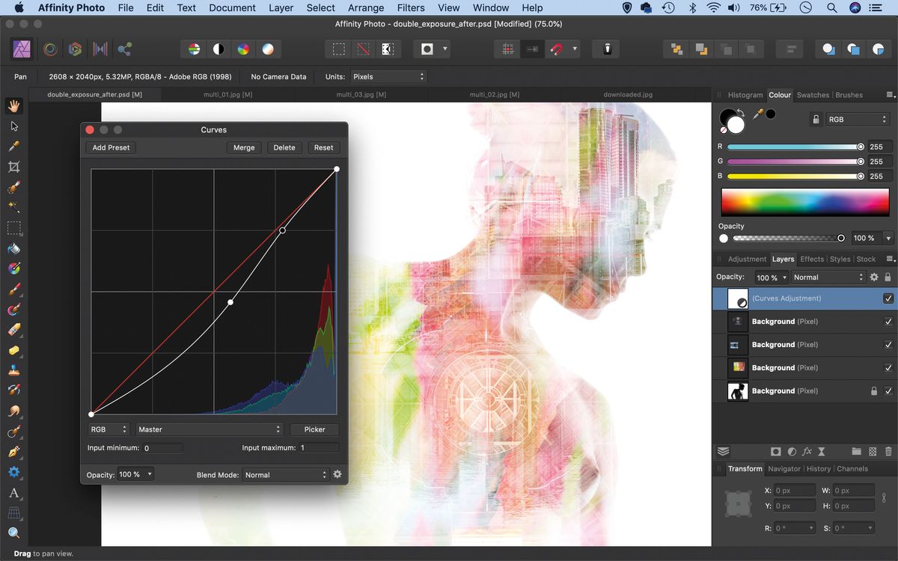Hide the Curves Adjustment layer
This screenshot has width=898, height=561.
tap(889, 298)
